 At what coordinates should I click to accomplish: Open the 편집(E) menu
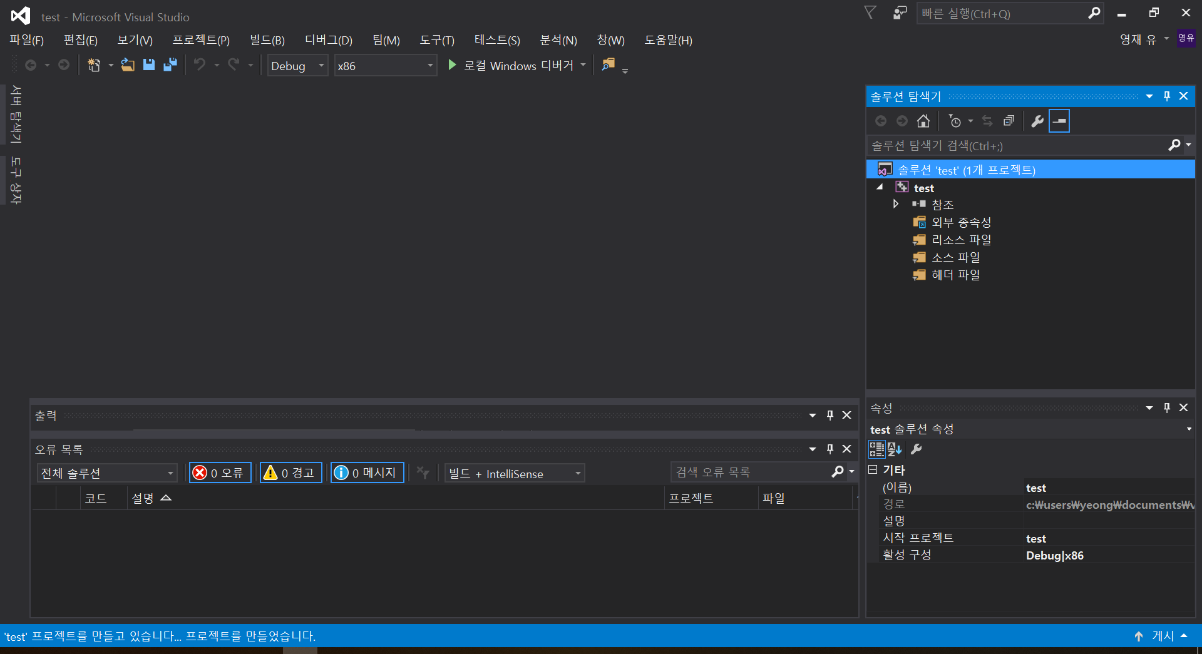[x=81, y=40]
